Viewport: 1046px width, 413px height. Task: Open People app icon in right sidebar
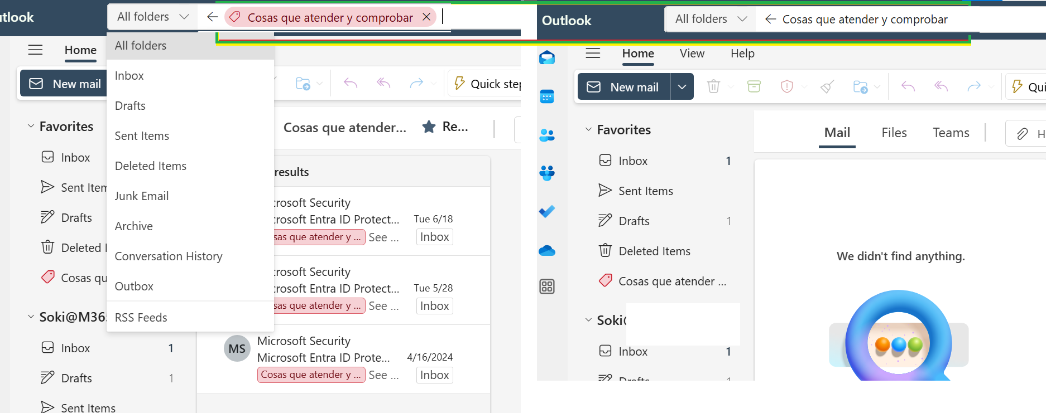tap(547, 135)
